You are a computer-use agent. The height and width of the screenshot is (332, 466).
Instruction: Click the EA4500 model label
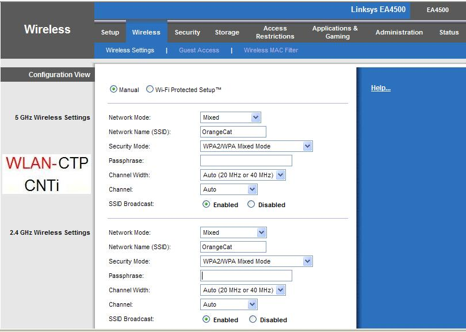pos(437,10)
